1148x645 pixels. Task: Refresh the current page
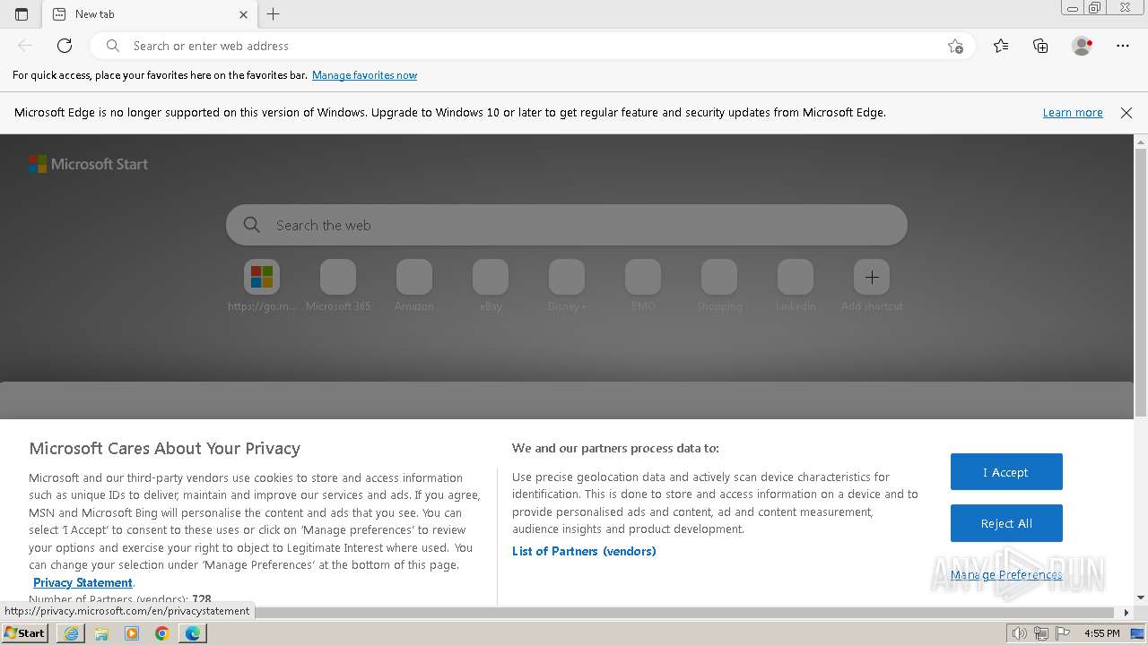(65, 46)
